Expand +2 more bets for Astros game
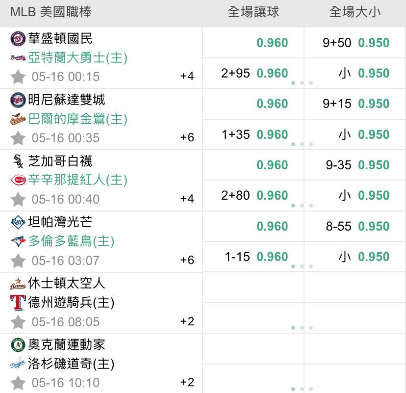 187,321
